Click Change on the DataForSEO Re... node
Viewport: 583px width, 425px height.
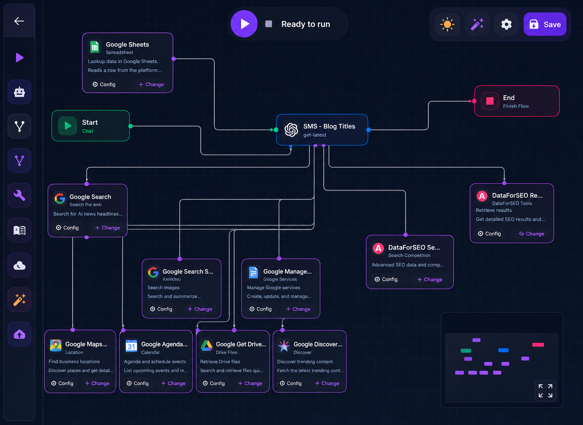532,234
